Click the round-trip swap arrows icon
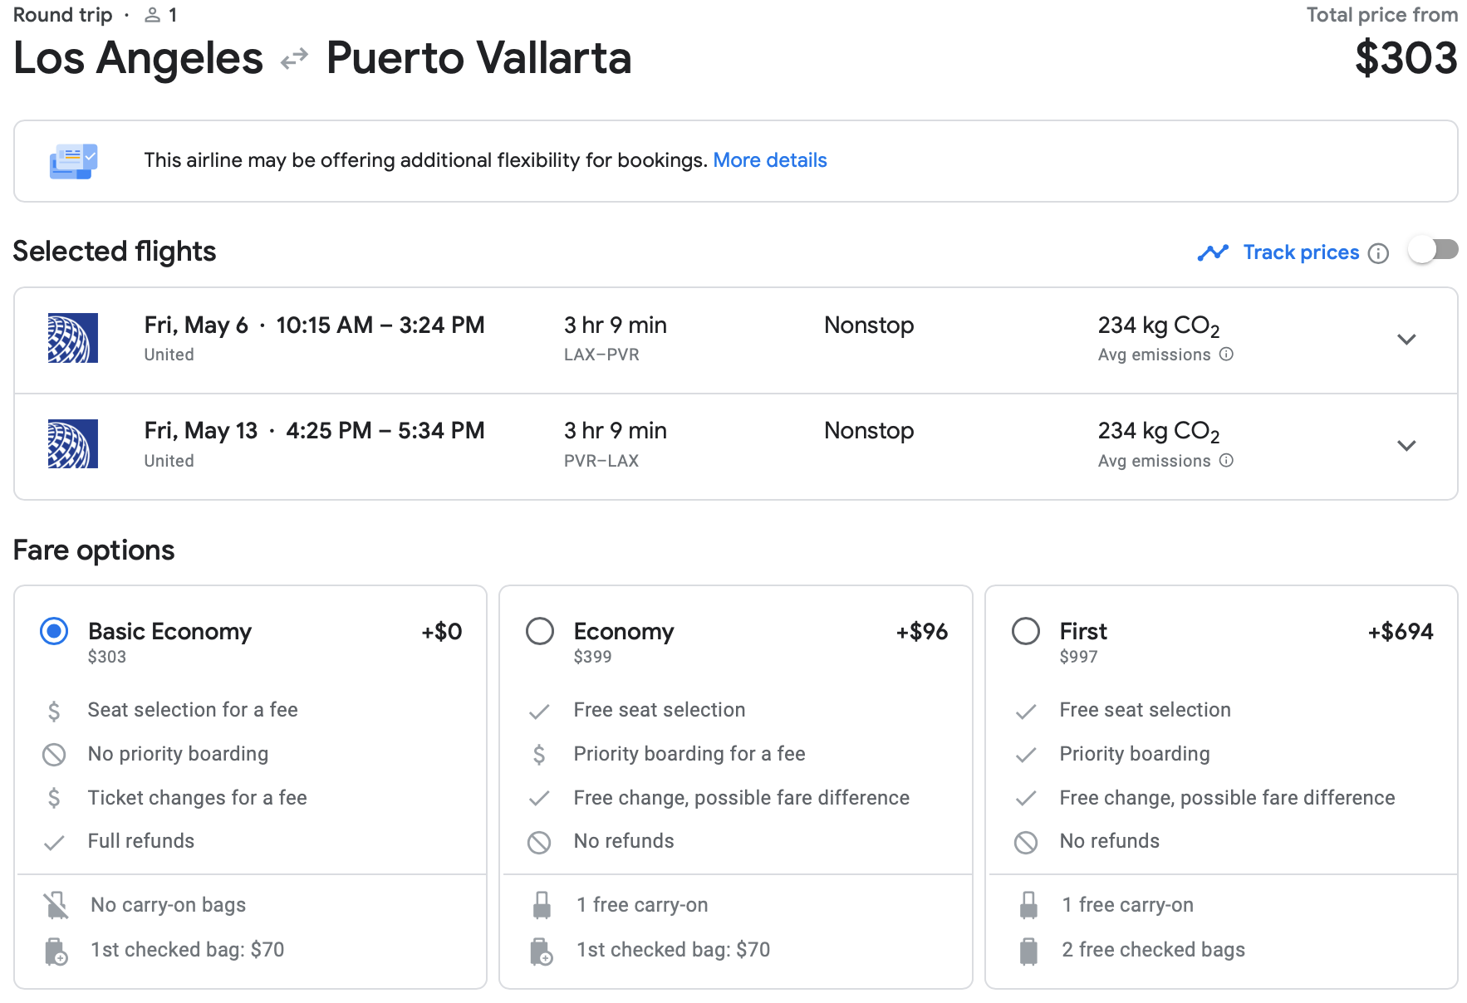This screenshot has height=1003, width=1467. 294,59
